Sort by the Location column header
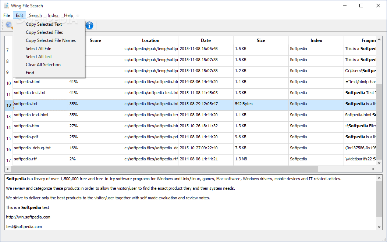The image size is (387, 242). [x=150, y=40]
